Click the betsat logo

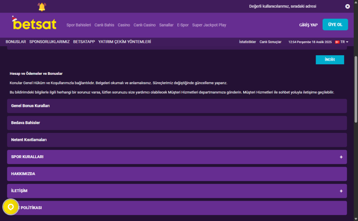(34, 23)
